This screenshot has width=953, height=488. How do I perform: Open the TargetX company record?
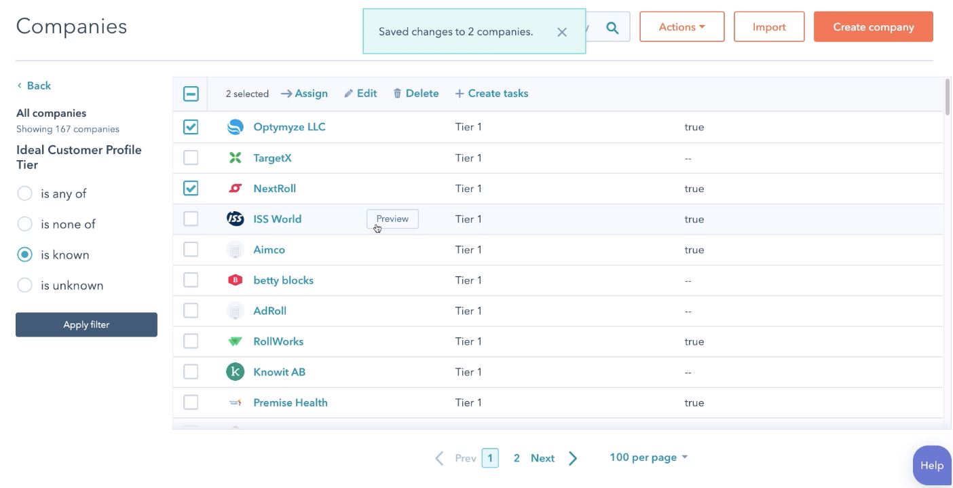272,157
